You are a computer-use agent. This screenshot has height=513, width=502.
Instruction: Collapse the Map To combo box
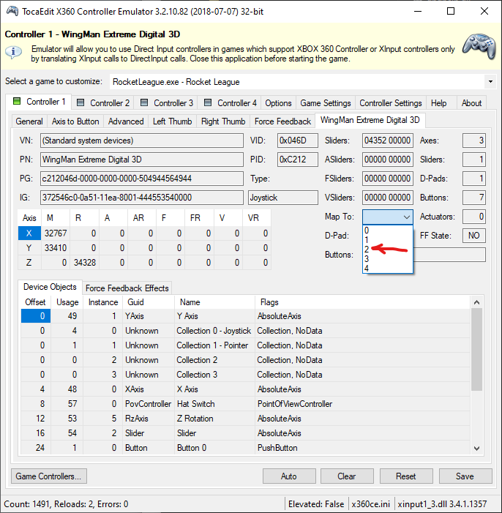coord(406,217)
